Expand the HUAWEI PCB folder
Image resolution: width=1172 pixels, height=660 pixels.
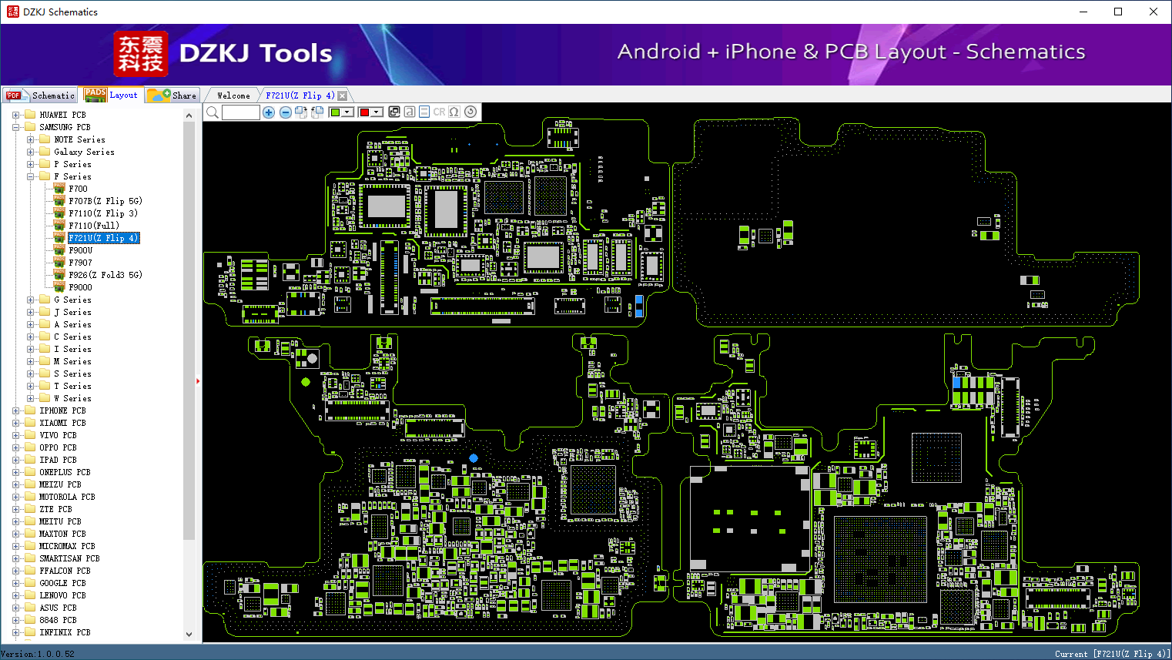click(16, 115)
